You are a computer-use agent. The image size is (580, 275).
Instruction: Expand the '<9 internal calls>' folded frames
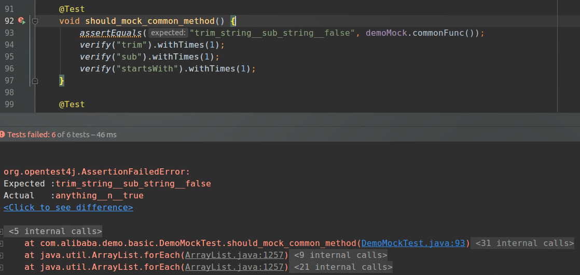click(340, 255)
